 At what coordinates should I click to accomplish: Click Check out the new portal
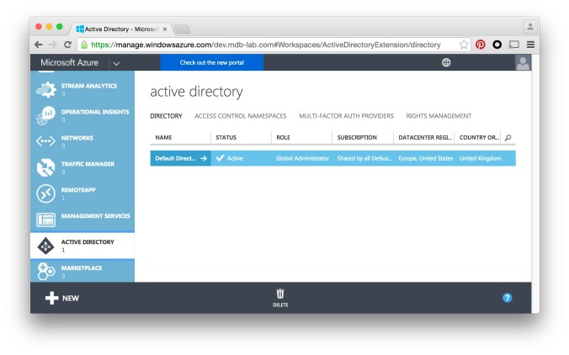211,63
